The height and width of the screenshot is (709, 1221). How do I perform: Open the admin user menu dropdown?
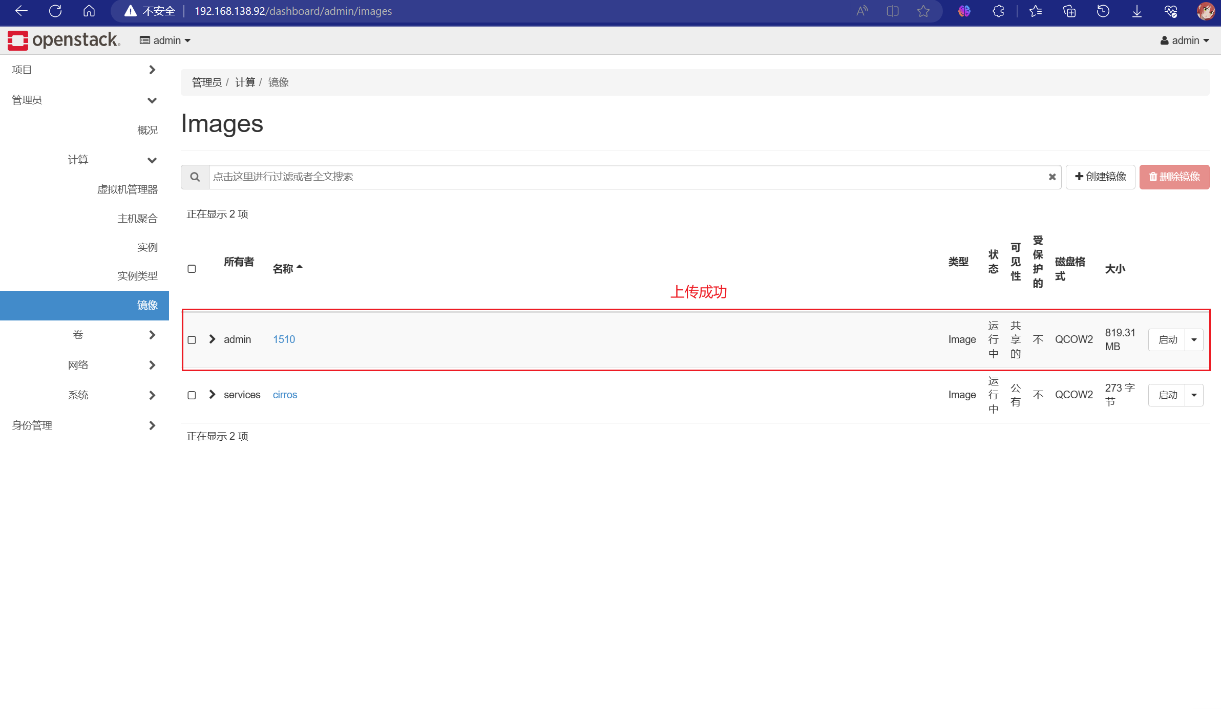pos(1185,40)
